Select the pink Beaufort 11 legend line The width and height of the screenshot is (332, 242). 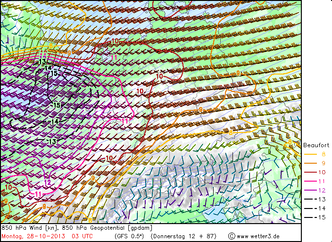click(310, 182)
